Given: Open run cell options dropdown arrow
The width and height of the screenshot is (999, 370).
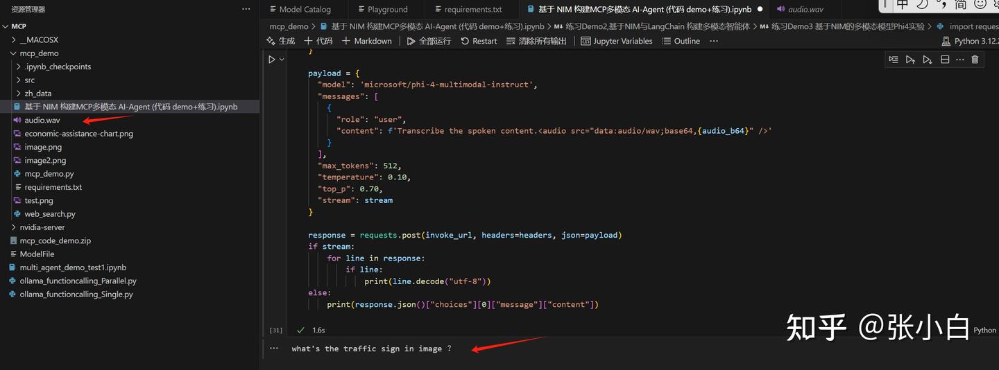Looking at the screenshot, I should 282,60.
